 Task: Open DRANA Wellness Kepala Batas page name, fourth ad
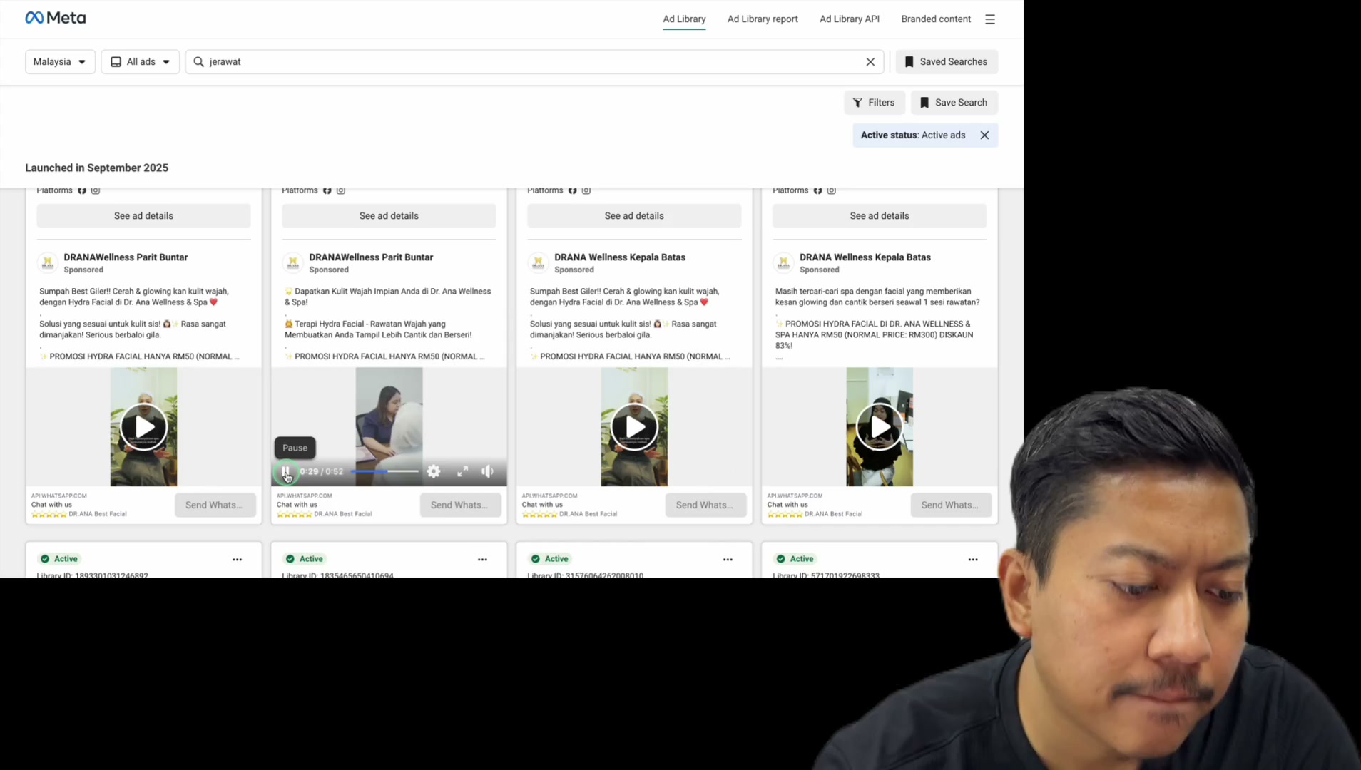pyautogui.click(x=865, y=257)
